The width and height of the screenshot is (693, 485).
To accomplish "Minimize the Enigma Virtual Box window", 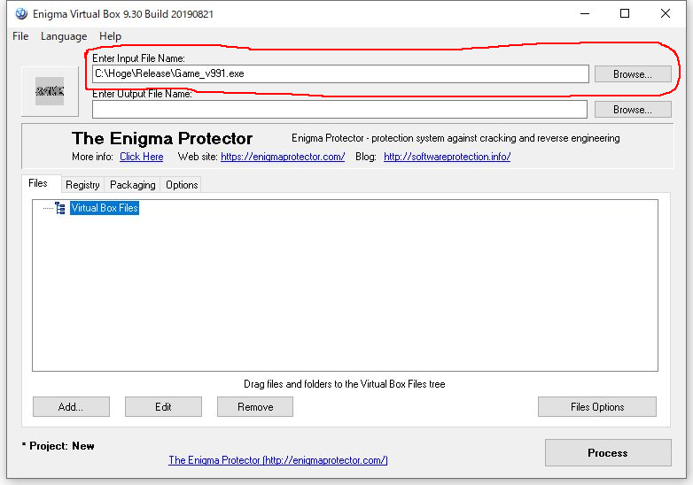I will pos(585,13).
